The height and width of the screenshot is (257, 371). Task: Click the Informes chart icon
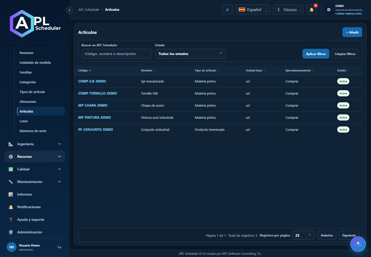11,195
